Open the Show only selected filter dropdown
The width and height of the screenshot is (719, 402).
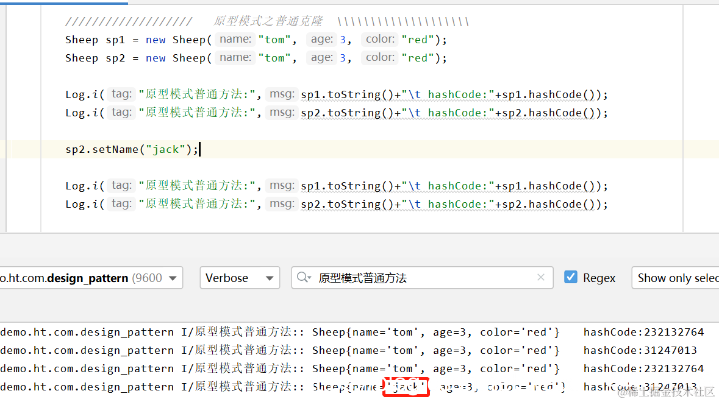[675, 278]
